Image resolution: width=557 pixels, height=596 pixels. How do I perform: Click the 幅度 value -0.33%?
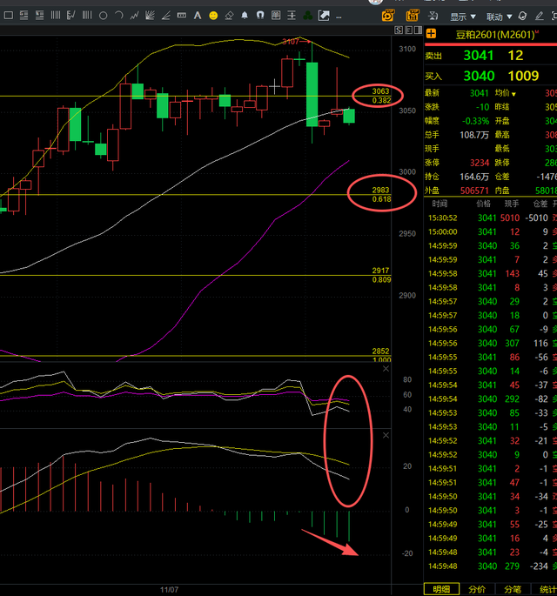tap(476, 121)
